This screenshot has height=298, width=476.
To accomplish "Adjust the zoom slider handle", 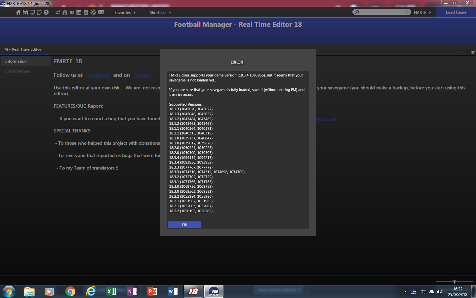I will pyautogui.click(x=455, y=282).
